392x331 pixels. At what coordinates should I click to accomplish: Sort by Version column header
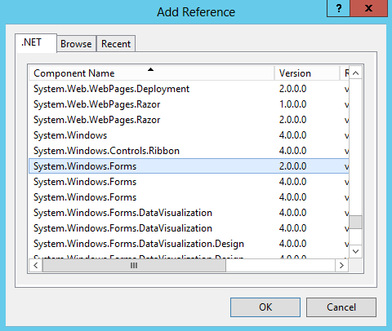pos(307,73)
